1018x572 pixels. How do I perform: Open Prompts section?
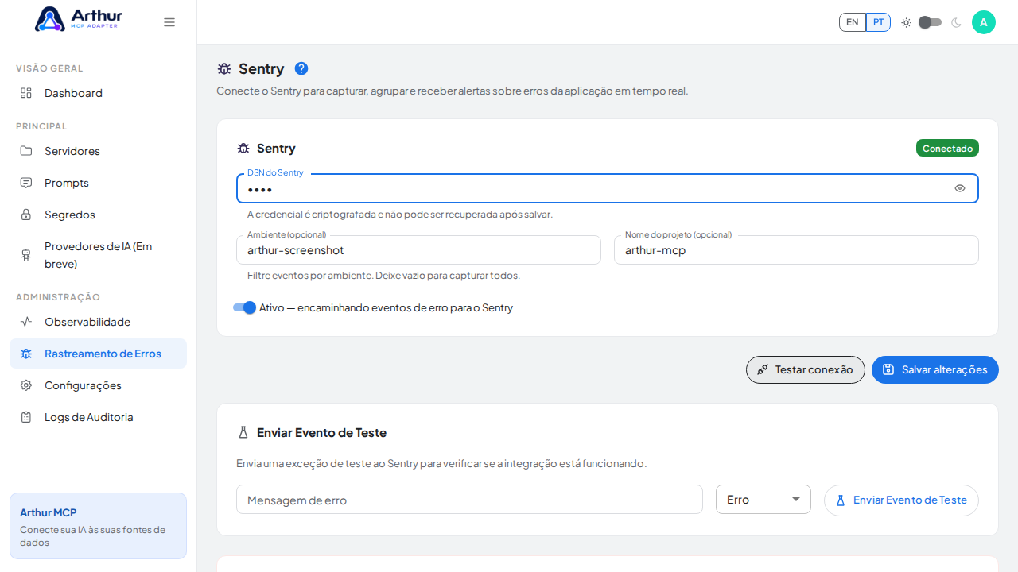(98, 183)
